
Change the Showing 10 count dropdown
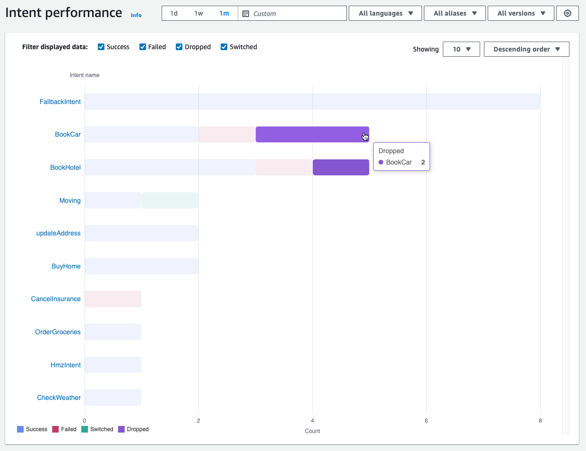(x=461, y=49)
